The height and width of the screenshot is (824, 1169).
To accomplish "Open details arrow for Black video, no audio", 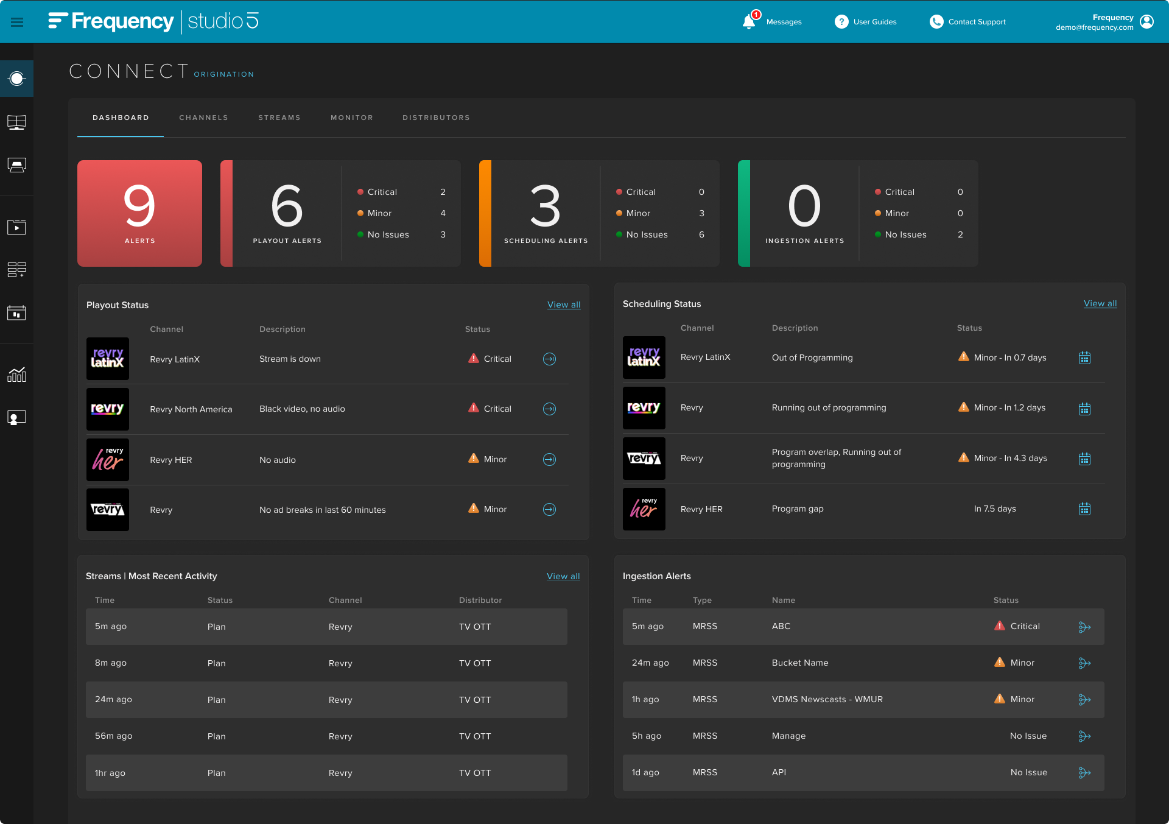I will (x=549, y=409).
